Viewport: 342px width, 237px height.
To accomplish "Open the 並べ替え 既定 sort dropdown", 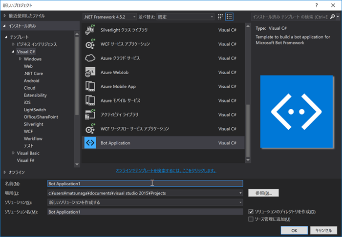I will 185,17.
